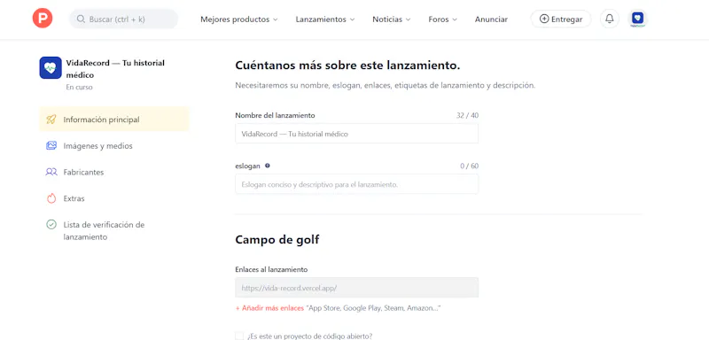Open the Extras section
The image size is (709, 340).
click(114, 198)
